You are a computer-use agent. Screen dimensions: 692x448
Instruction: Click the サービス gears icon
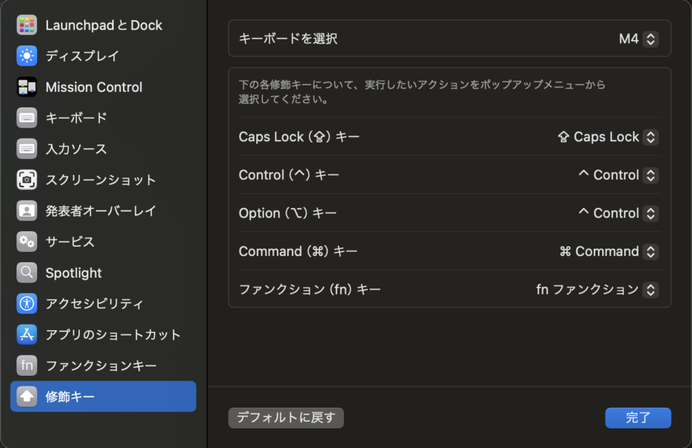coord(27,242)
